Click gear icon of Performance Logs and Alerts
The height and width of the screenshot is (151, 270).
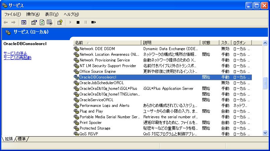[76, 106]
